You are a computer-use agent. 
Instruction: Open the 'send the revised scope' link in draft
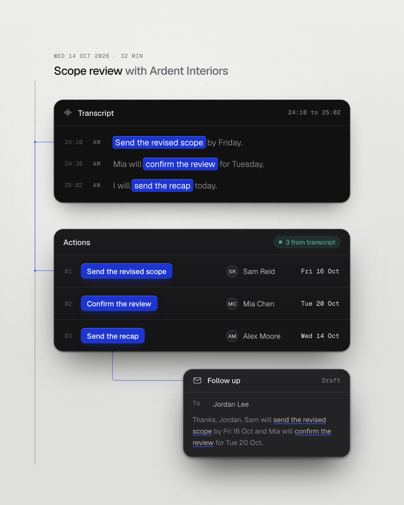click(x=300, y=420)
